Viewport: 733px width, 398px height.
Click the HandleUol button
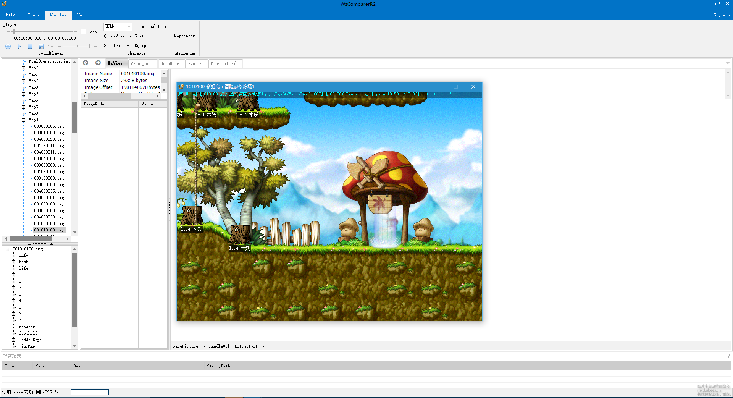click(219, 346)
